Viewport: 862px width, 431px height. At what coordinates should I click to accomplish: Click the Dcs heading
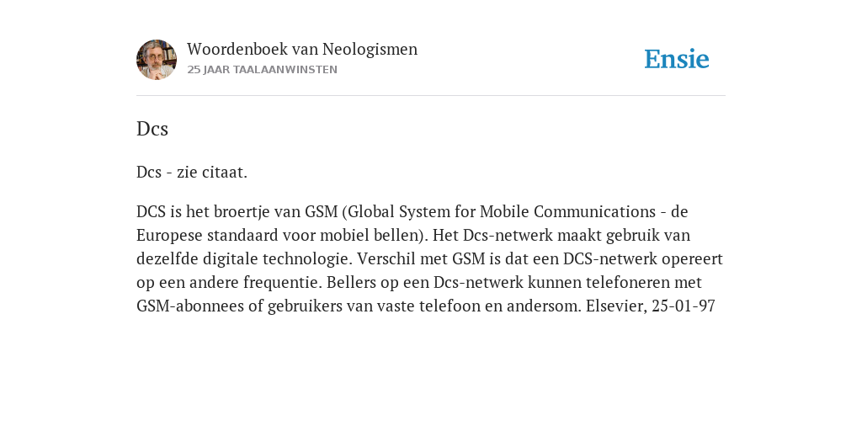tap(152, 129)
